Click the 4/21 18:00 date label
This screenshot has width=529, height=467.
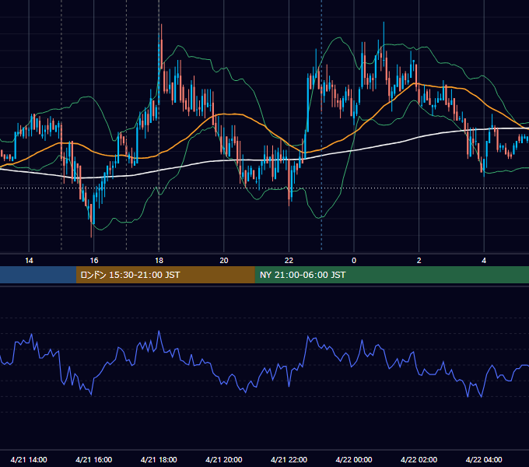point(159,459)
